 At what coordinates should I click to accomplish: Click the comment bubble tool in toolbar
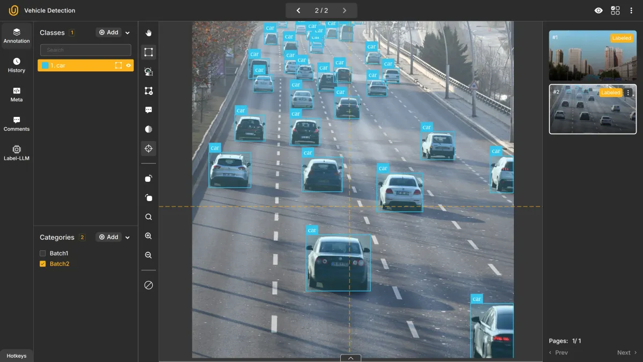(x=148, y=110)
